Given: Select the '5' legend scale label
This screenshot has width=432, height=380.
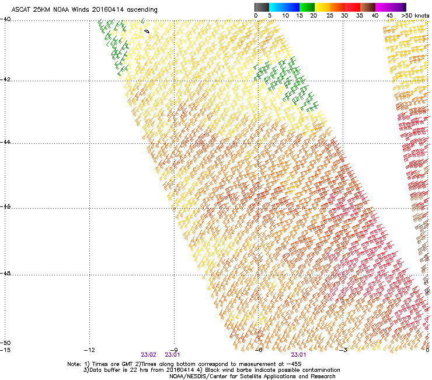Looking at the screenshot, I should pos(270,16).
